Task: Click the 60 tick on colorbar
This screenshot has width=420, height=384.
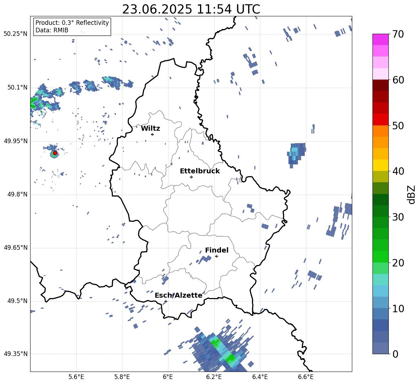Action: click(x=398, y=80)
